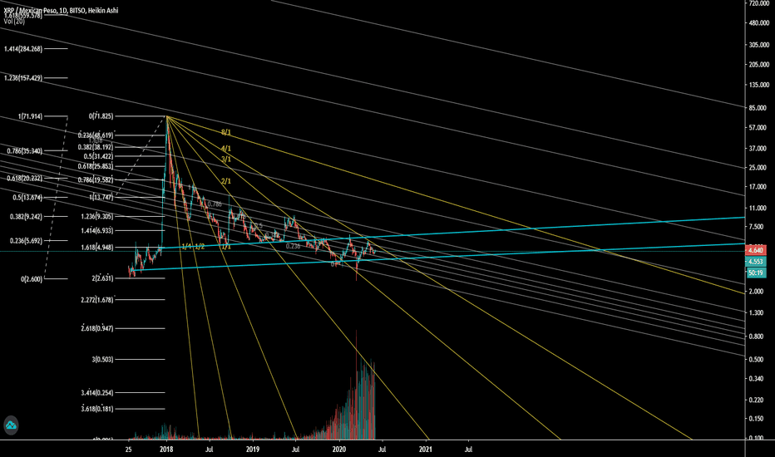
Task: Select the 0.5(31.422) retracement label
Action: (98, 156)
